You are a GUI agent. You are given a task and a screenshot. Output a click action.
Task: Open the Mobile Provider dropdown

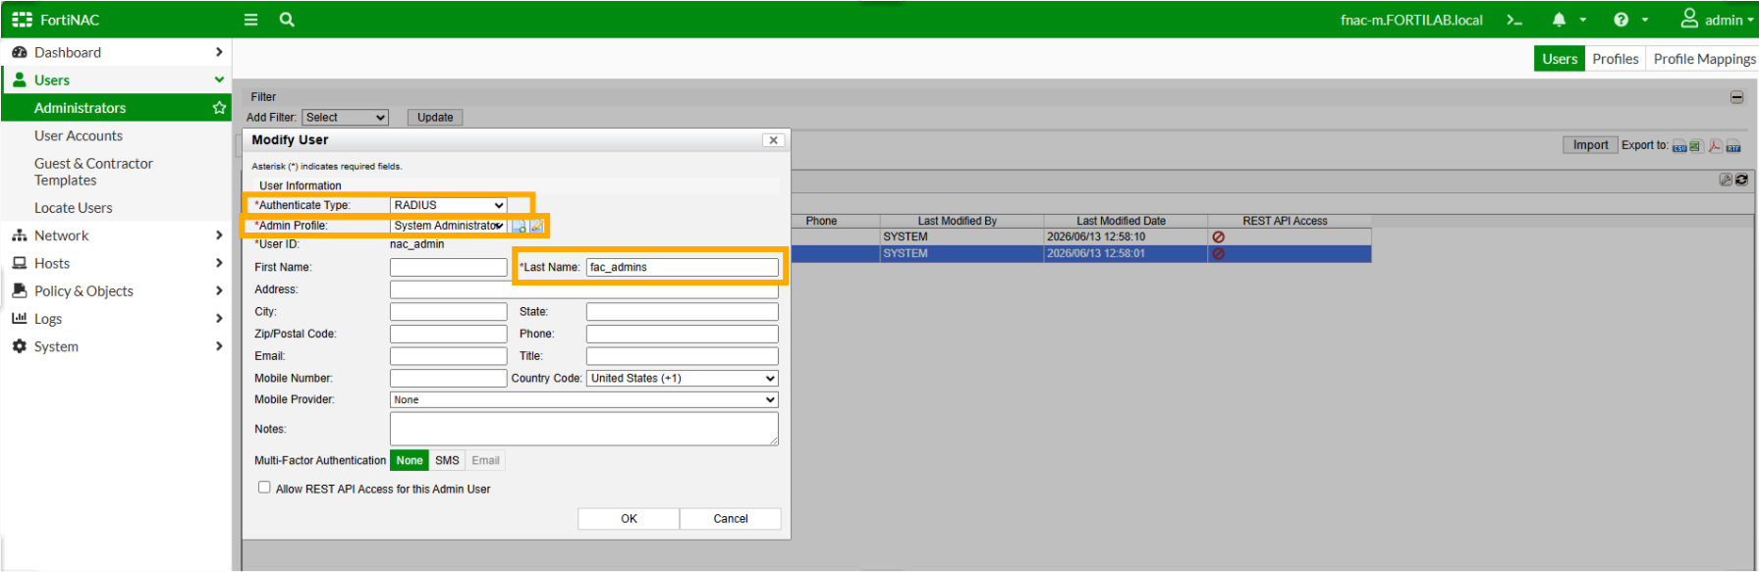pyautogui.click(x=584, y=399)
